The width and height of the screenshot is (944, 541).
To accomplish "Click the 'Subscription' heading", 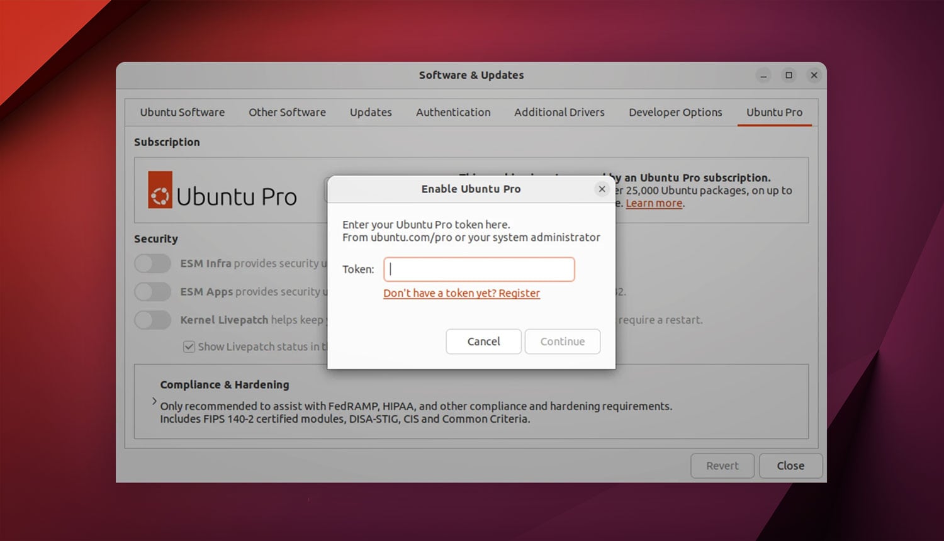I will pyautogui.click(x=167, y=142).
